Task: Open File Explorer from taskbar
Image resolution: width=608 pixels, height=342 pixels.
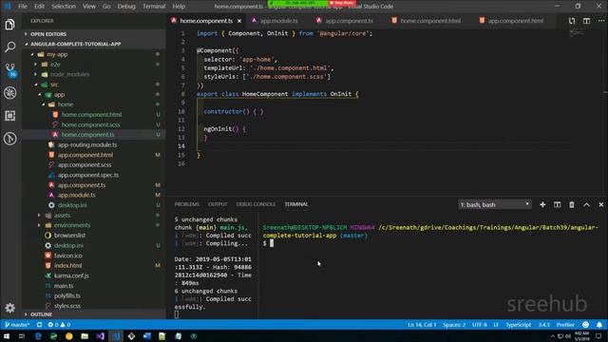Action: (85, 336)
